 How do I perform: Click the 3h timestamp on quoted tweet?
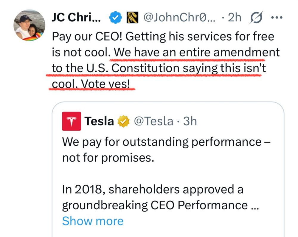190,121
